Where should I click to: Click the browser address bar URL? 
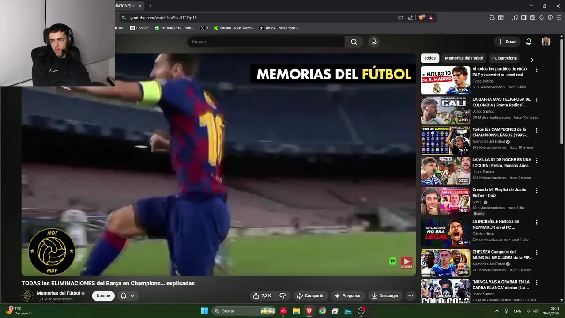[x=163, y=18]
